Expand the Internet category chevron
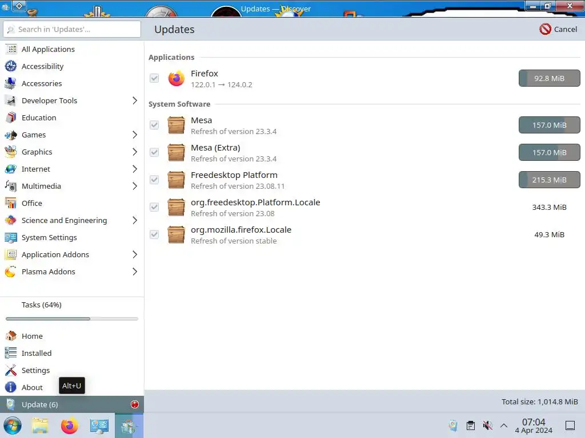The width and height of the screenshot is (585, 438). point(135,169)
